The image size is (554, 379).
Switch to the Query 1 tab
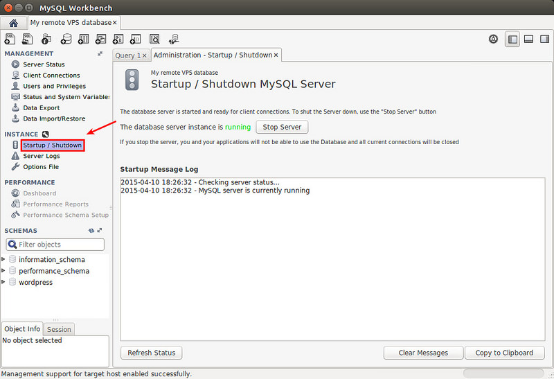pyautogui.click(x=127, y=55)
